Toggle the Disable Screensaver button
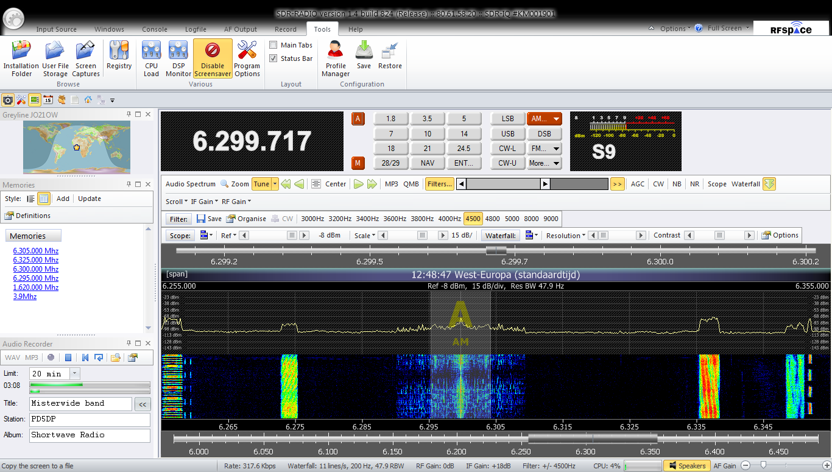 point(213,58)
